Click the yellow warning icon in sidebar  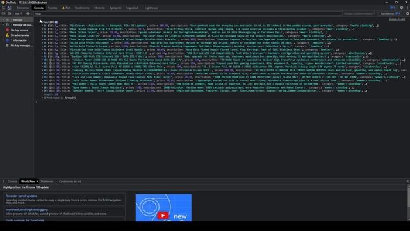click(7, 35)
